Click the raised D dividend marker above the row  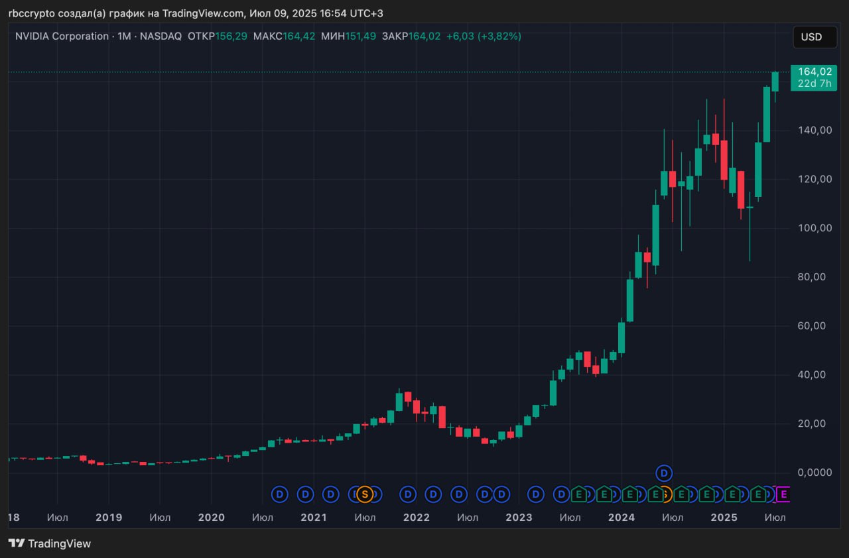(x=665, y=473)
